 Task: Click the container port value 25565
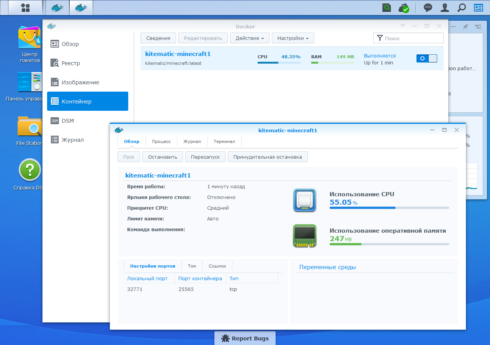186,289
